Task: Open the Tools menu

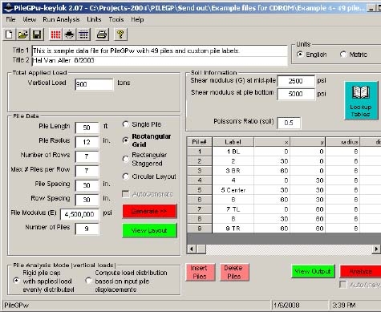Action: pos(116,19)
